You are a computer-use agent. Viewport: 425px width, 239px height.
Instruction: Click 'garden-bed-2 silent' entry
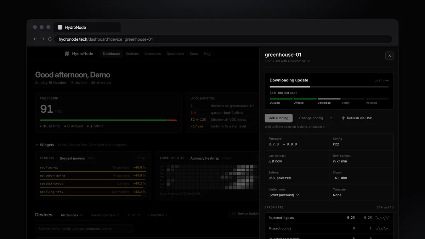(x=227, y=113)
